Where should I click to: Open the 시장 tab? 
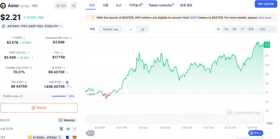[x=106, y=5]
